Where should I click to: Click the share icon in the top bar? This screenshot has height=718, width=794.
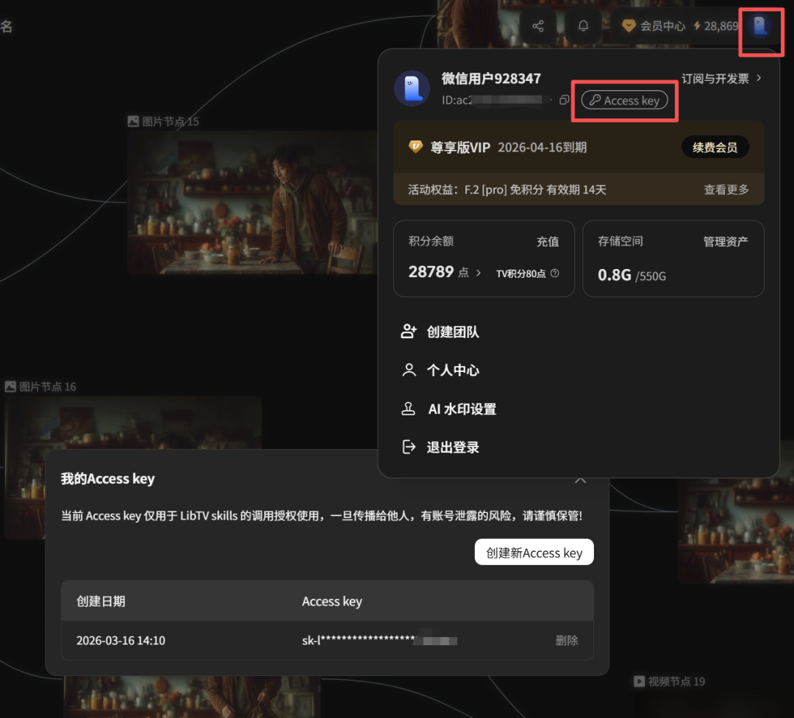click(x=537, y=25)
